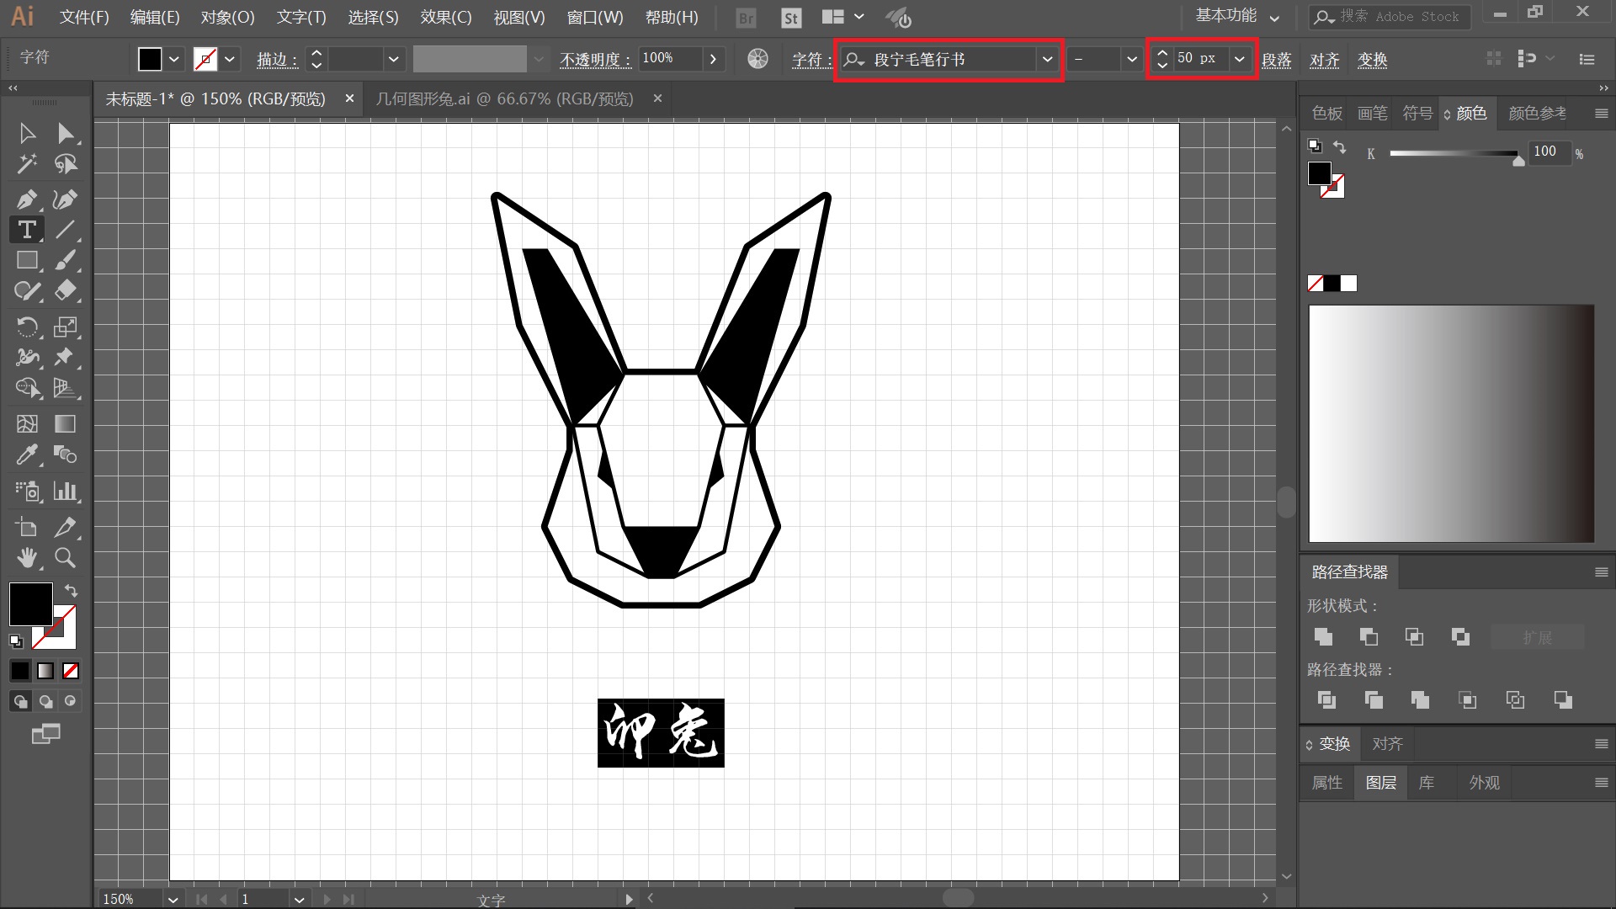Set fill to None in toolbox
The height and width of the screenshot is (909, 1616).
pyautogui.click(x=71, y=671)
